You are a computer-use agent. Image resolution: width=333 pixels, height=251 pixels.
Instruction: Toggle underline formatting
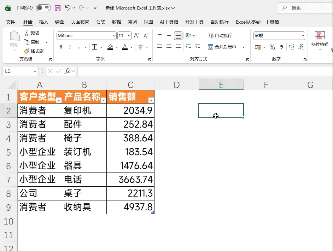pos(79,47)
